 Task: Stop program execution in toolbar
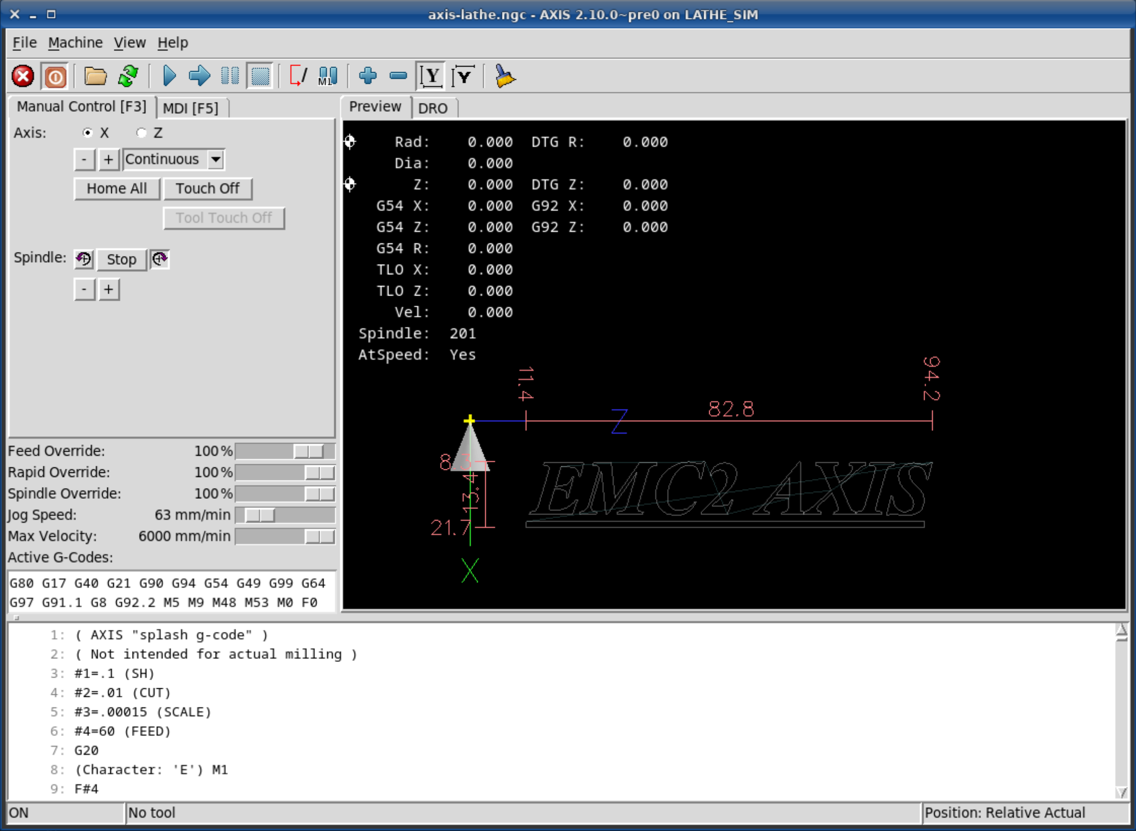tap(261, 76)
